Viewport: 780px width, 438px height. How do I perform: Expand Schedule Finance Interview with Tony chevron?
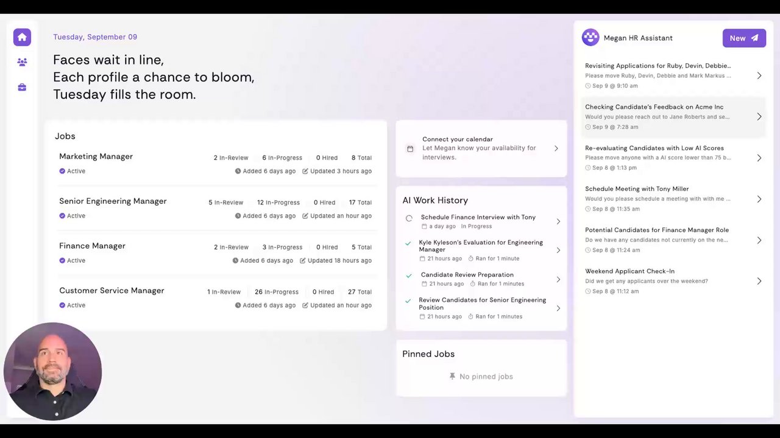coord(558,221)
